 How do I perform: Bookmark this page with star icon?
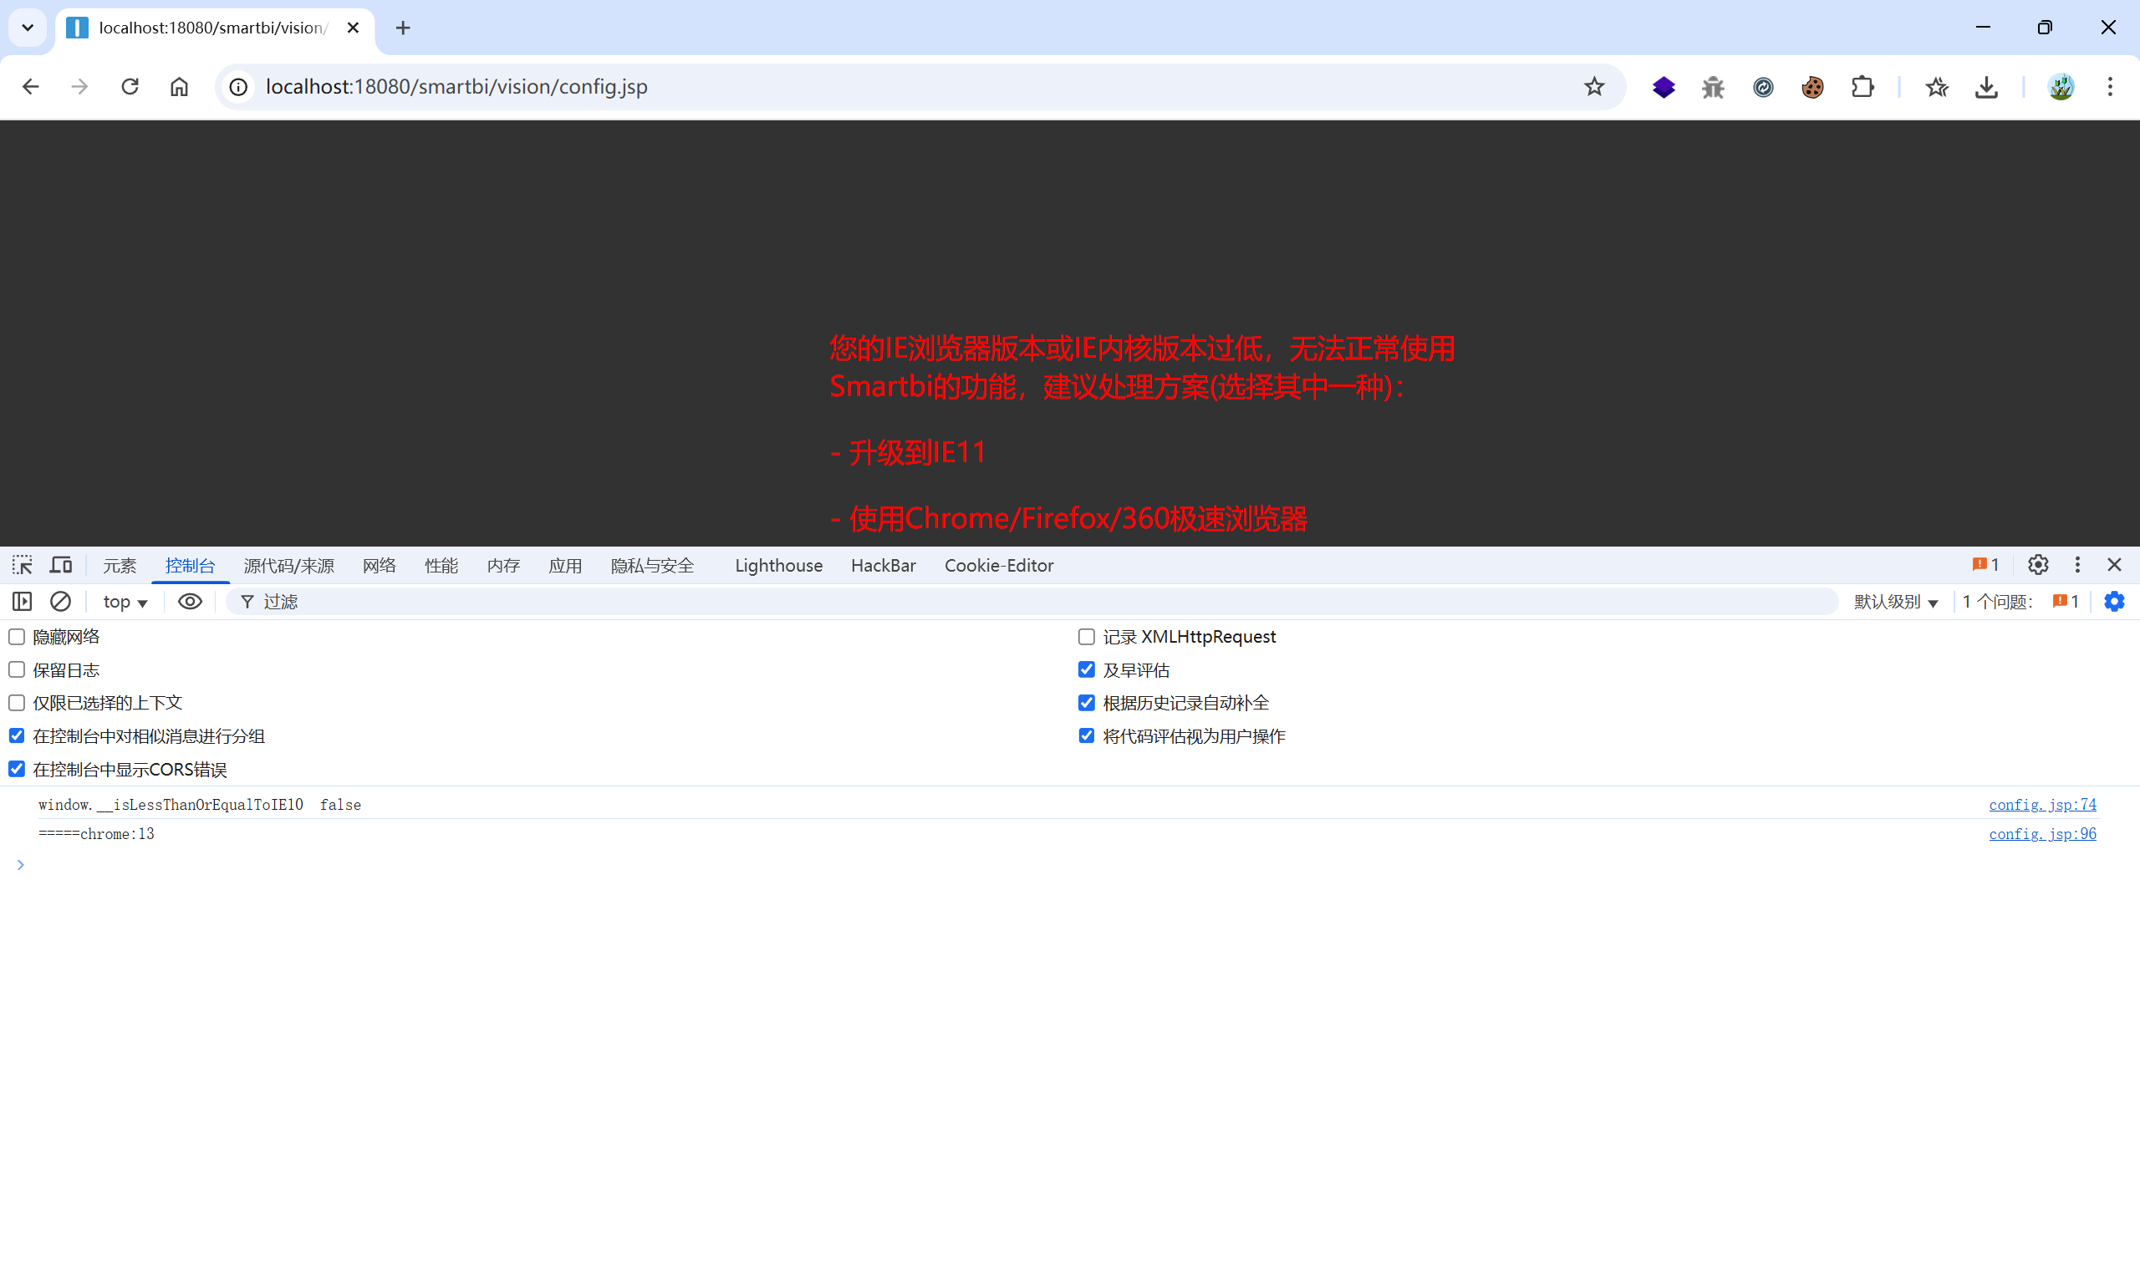(1594, 87)
